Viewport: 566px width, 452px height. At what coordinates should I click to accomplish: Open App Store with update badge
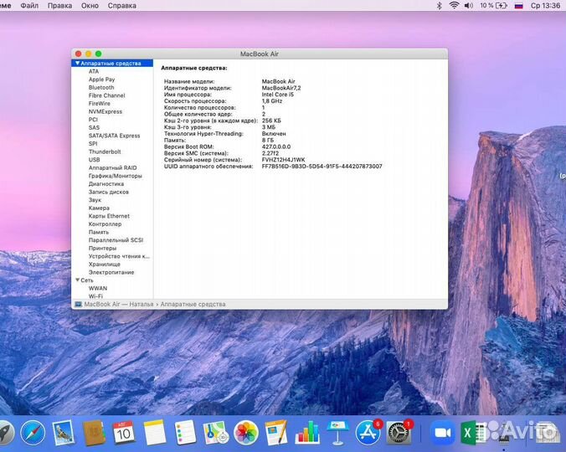[x=368, y=433]
